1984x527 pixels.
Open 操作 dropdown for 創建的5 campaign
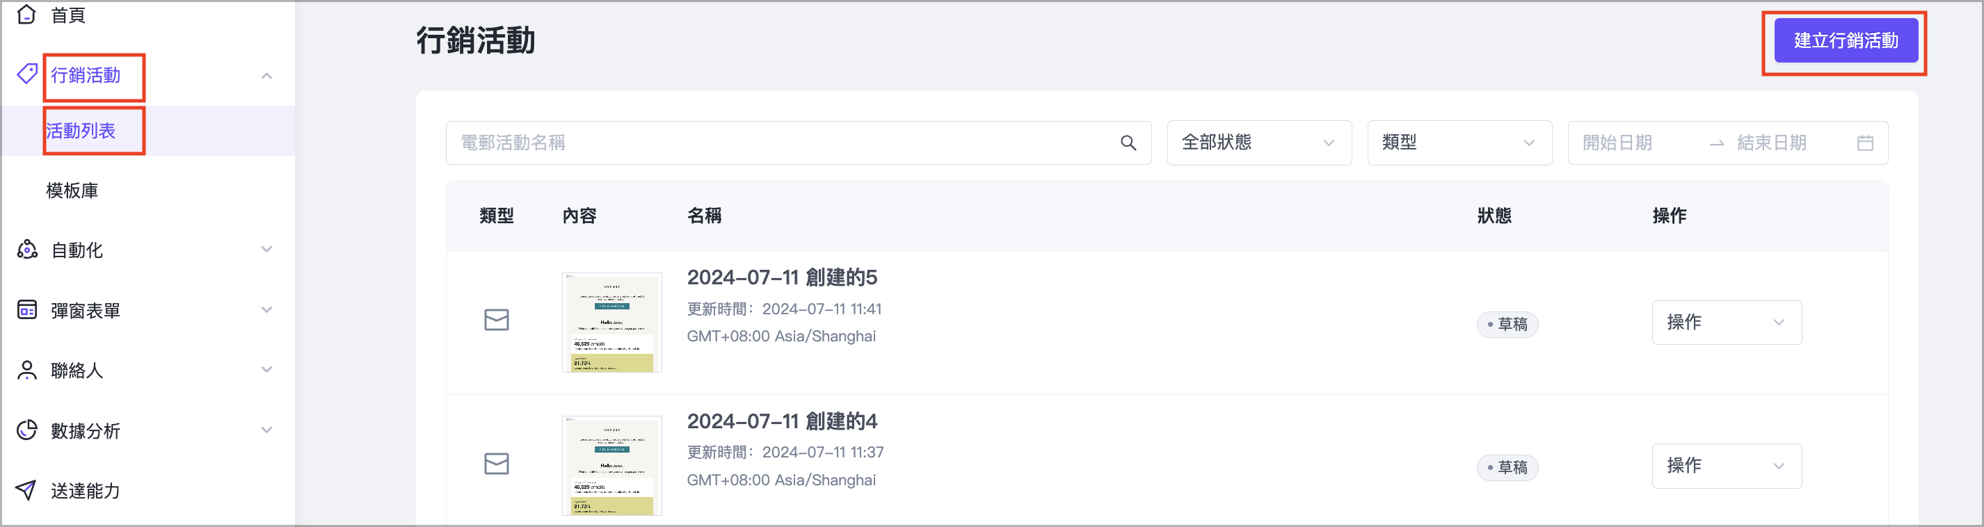coord(1726,323)
